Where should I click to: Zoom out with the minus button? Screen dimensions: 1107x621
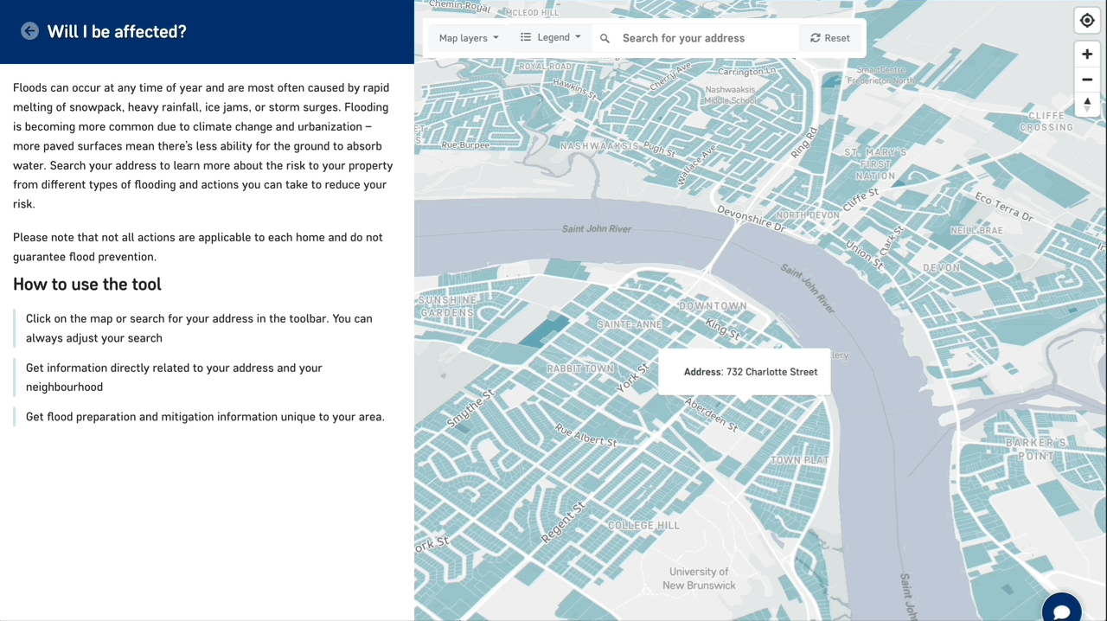tap(1087, 80)
